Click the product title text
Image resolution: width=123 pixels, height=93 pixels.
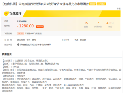click(x=45, y=4)
